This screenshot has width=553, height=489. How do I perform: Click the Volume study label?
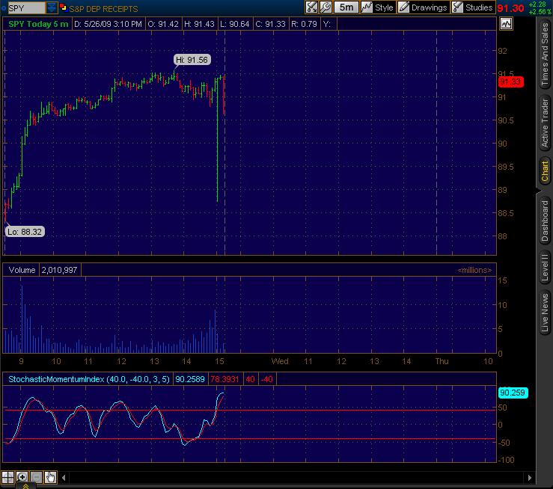(x=22, y=270)
